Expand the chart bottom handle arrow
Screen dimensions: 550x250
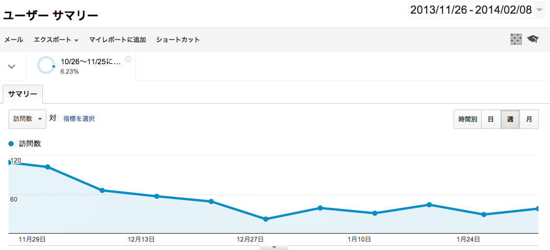point(274,247)
